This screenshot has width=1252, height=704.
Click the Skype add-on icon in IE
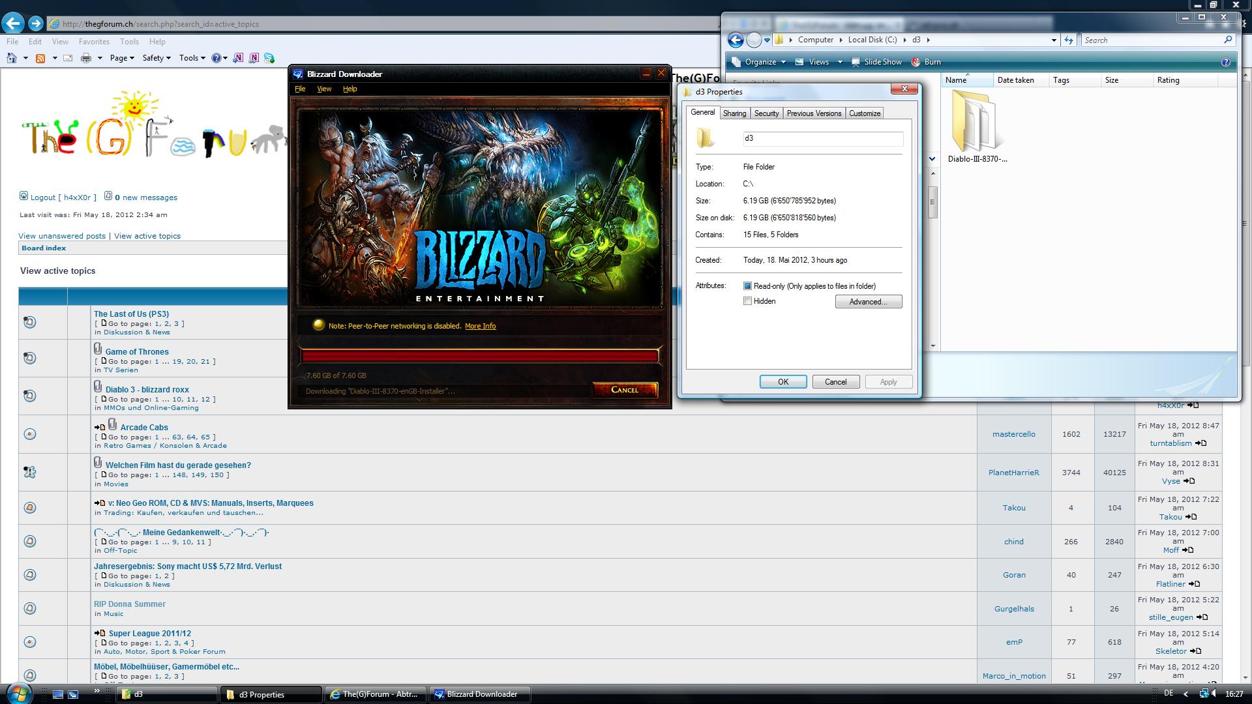tap(269, 58)
